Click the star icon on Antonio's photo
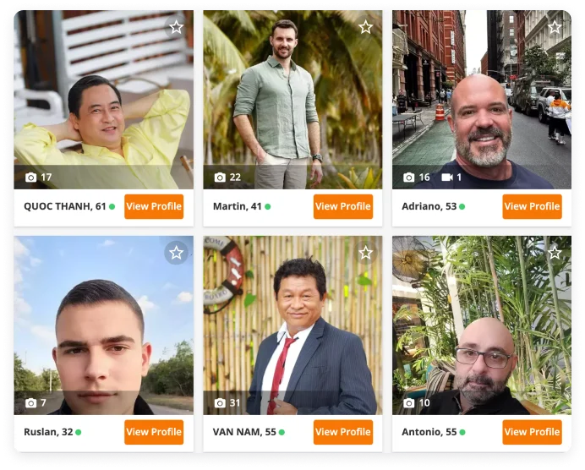 (555, 253)
